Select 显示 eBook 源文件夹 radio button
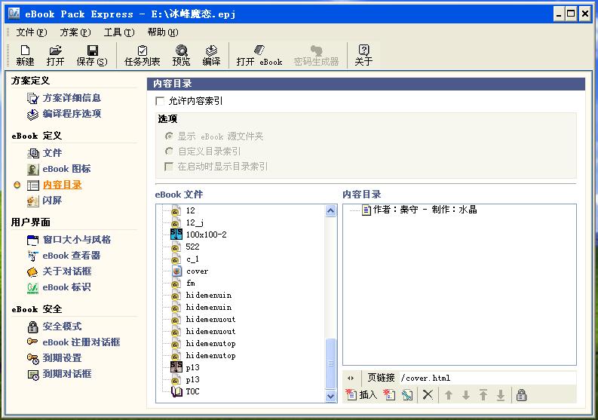The image size is (598, 420). [169, 136]
